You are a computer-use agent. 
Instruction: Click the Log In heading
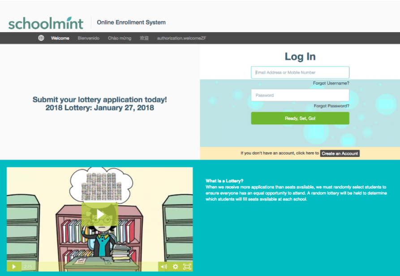(300, 56)
